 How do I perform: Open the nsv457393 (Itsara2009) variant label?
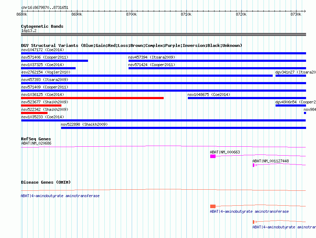(x=45, y=80)
